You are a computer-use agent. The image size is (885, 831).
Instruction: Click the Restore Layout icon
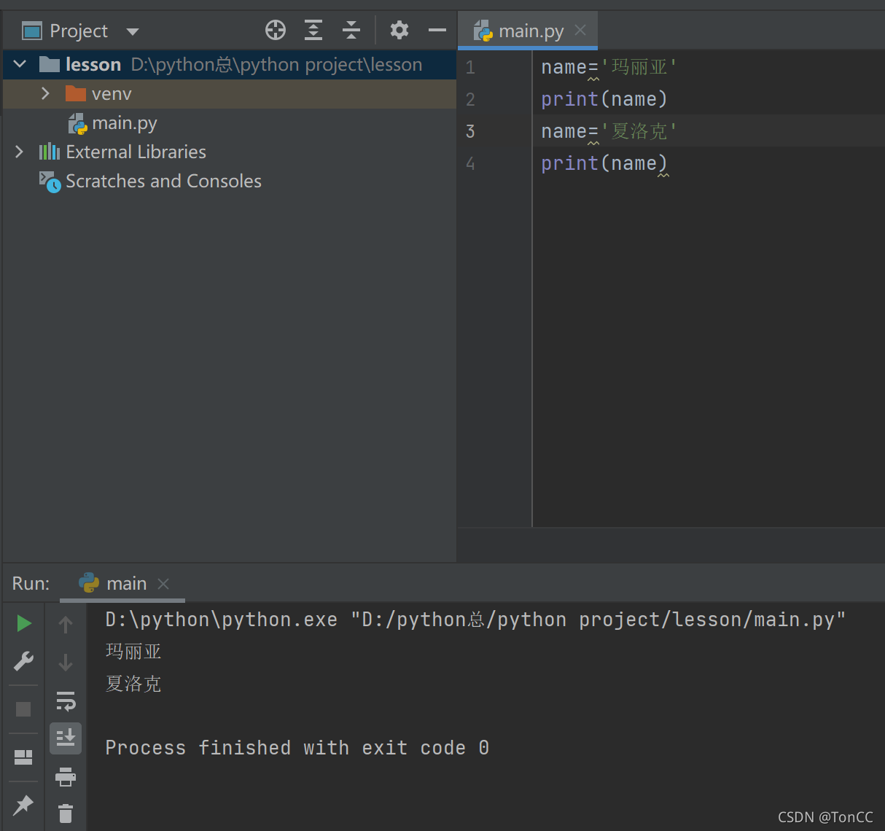pyautogui.click(x=23, y=757)
